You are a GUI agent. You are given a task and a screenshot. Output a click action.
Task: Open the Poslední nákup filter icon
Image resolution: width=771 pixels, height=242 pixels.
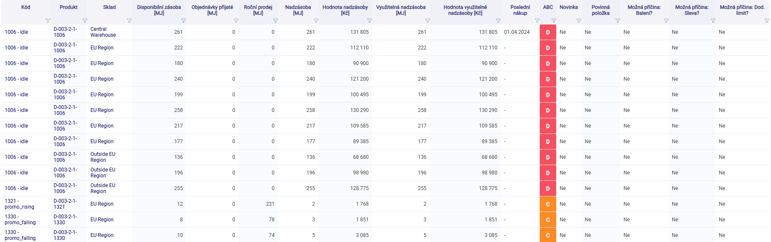pyautogui.click(x=537, y=21)
